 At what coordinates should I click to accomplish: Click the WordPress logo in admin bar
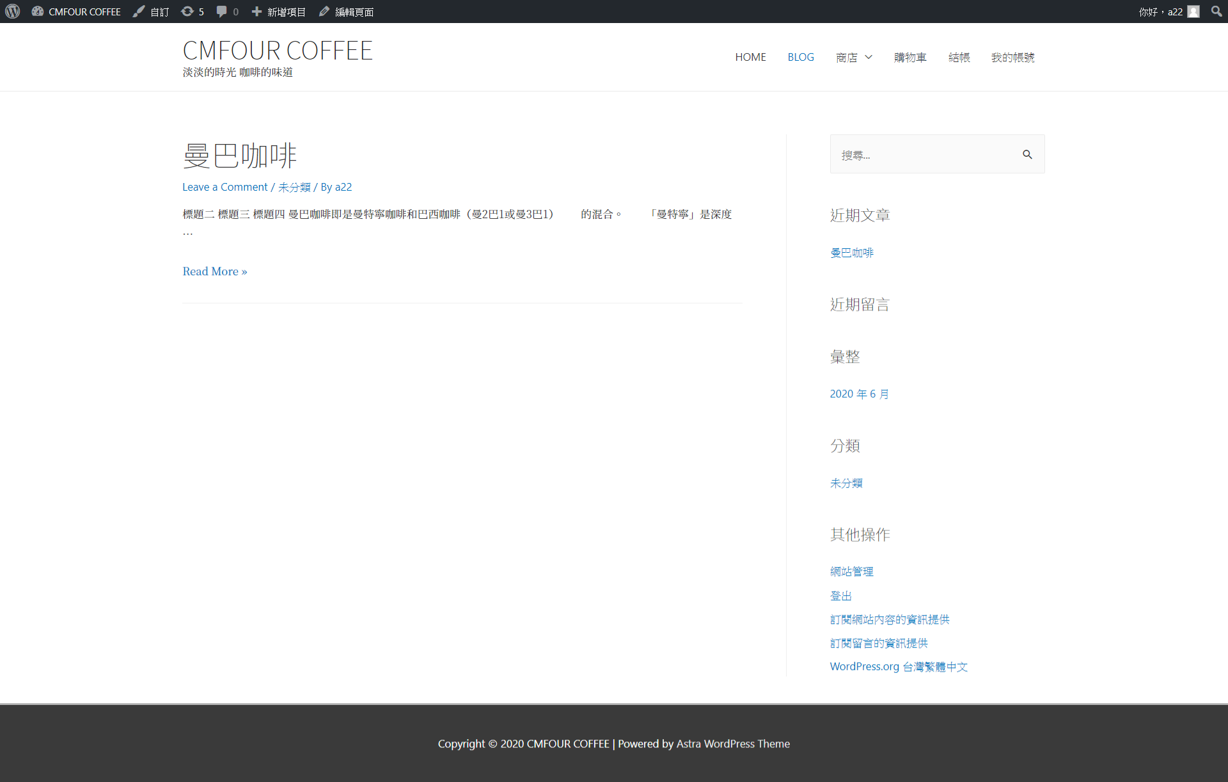(x=13, y=12)
